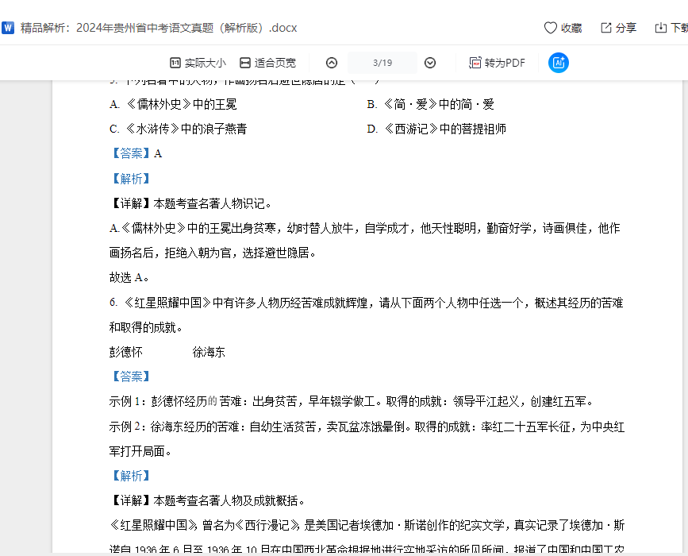Go to next page with down arrow
The width and height of the screenshot is (688, 556).
point(430,63)
